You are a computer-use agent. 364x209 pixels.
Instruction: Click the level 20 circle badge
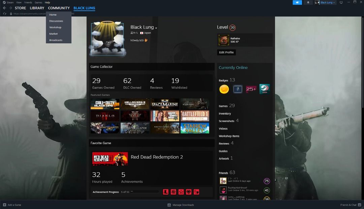click(232, 28)
